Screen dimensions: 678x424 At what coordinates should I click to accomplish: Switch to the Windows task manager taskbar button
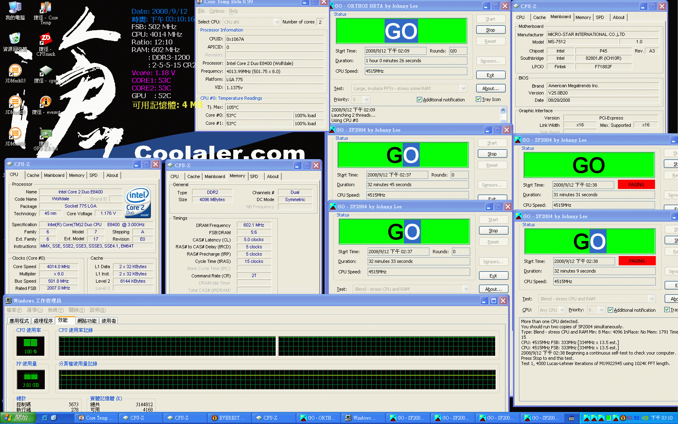[x=363, y=418]
